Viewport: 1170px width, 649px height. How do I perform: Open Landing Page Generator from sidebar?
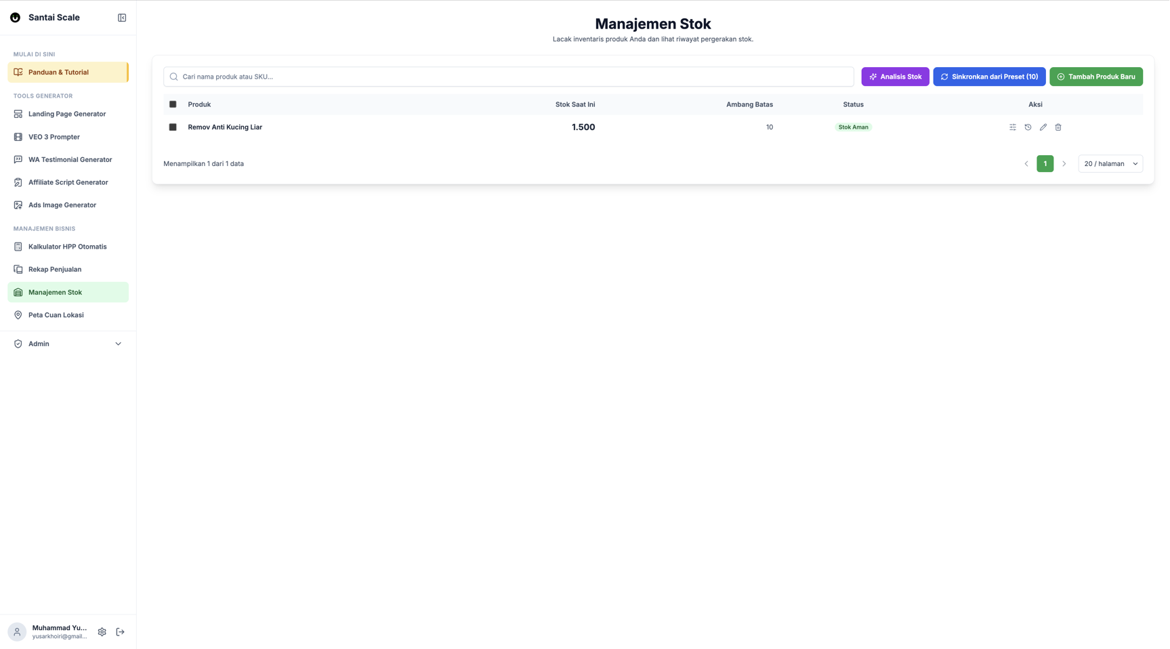click(67, 114)
